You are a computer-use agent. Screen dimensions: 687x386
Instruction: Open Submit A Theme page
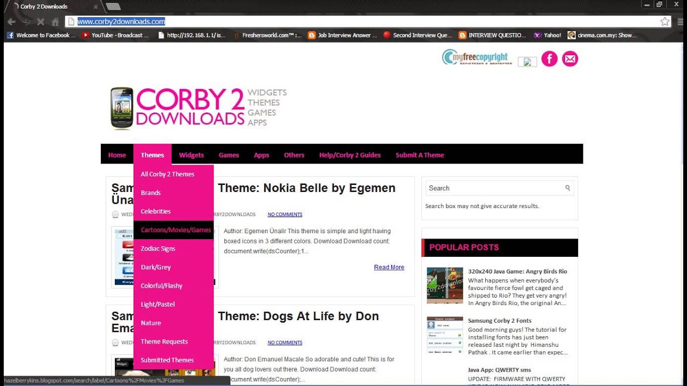point(420,155)
